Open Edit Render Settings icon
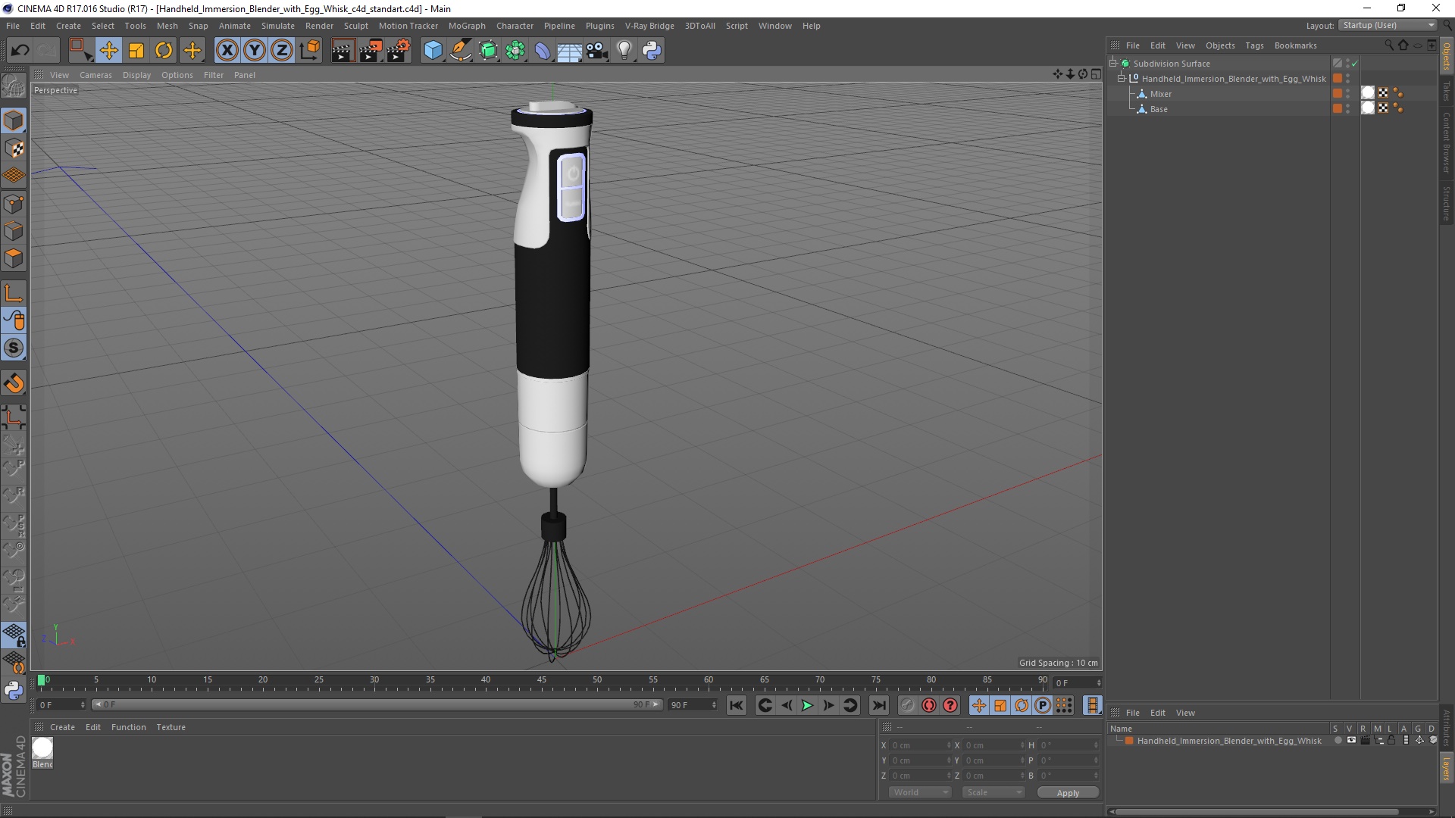This screenshot has height=818, width=1455. (399, 51)
